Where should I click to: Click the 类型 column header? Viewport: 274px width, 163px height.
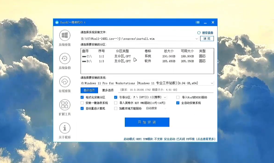[x=202, y=51]
